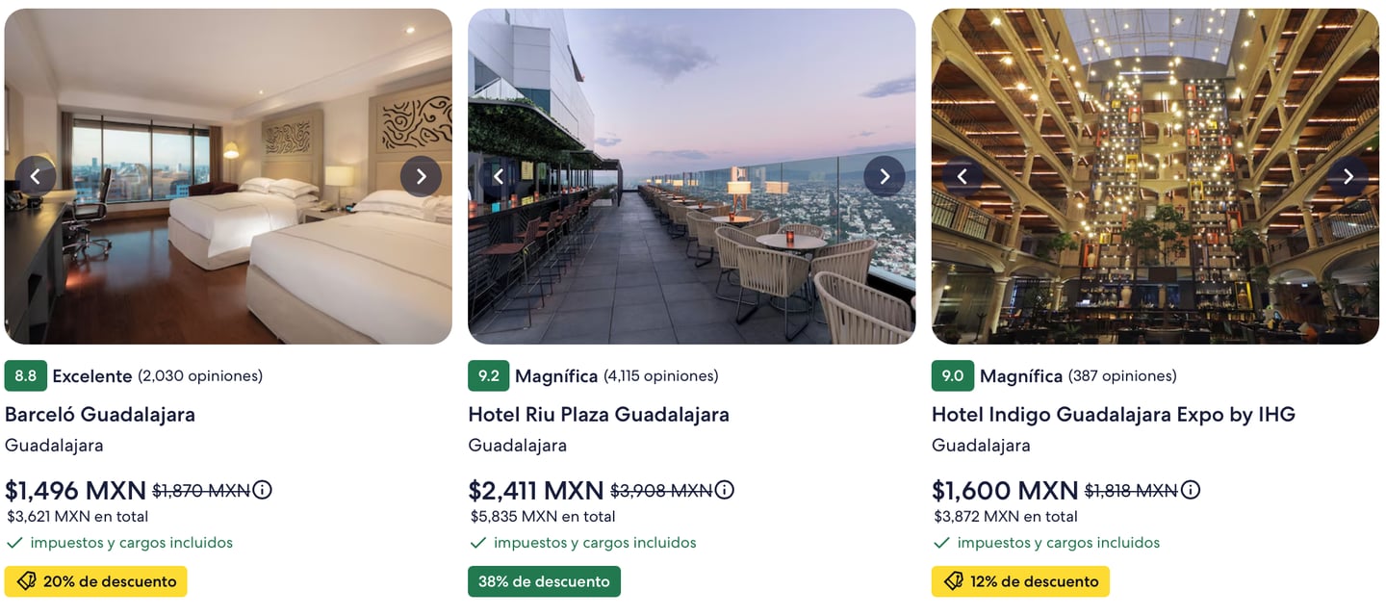The image size is (1386, 616).
Task: Click the Hotel Indigo atrium photo
Action: (1155, 260)
